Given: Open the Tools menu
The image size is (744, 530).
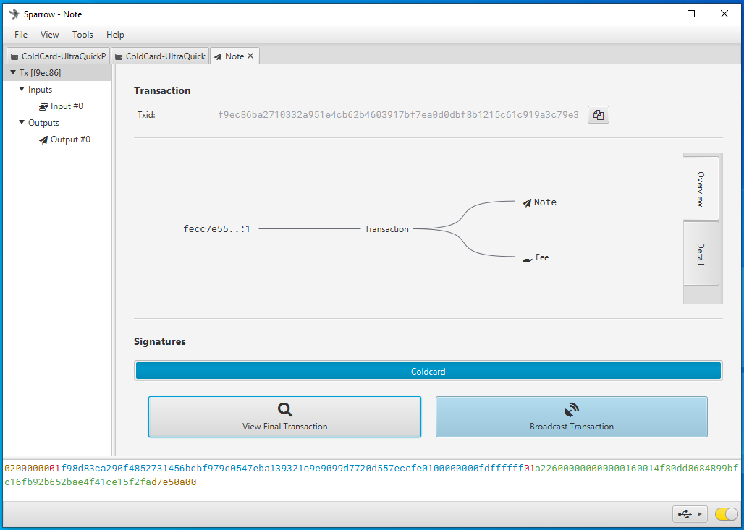Looking at the screenshot, I should point(83,35).
